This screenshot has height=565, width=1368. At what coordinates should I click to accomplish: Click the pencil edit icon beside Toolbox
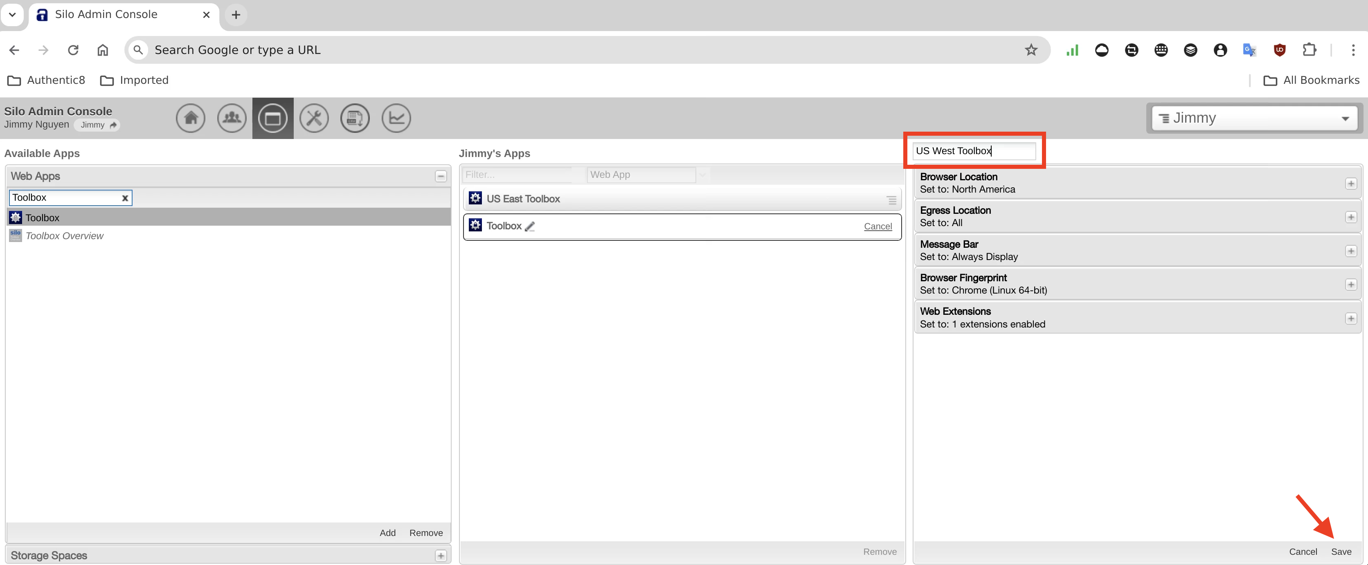[x=529, y=226]
